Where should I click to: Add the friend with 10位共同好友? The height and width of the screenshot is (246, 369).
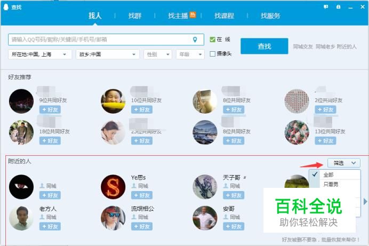(142, 110)
